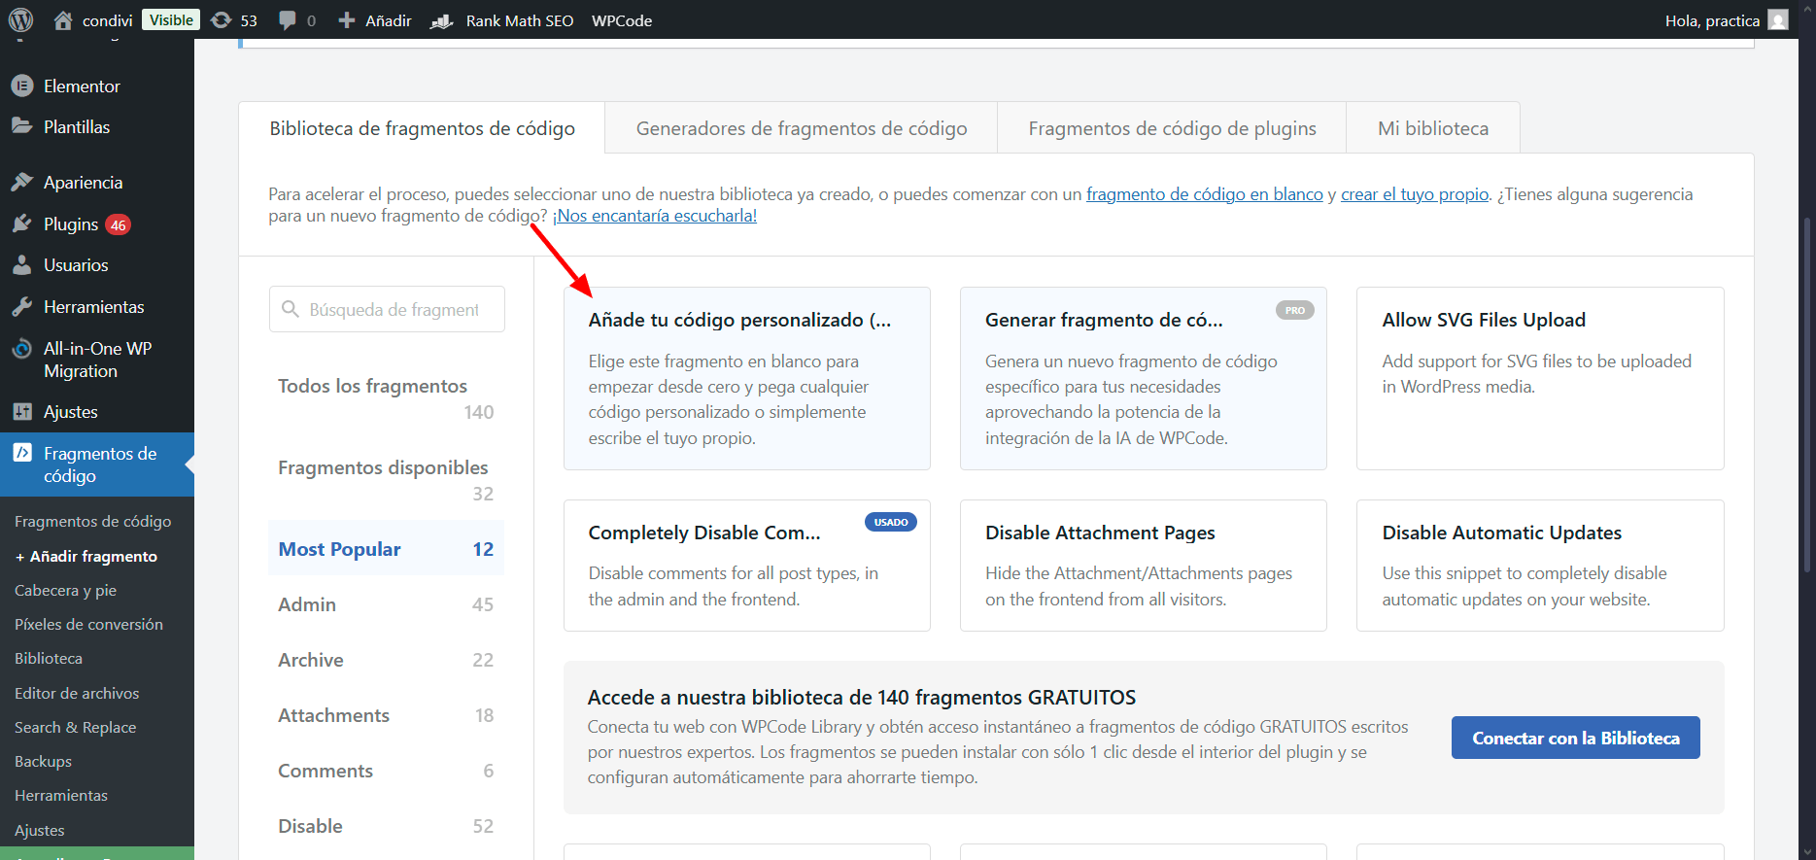Click the practica user avatar
The width and height of the screenshot is (1816, 860).
1778,20
